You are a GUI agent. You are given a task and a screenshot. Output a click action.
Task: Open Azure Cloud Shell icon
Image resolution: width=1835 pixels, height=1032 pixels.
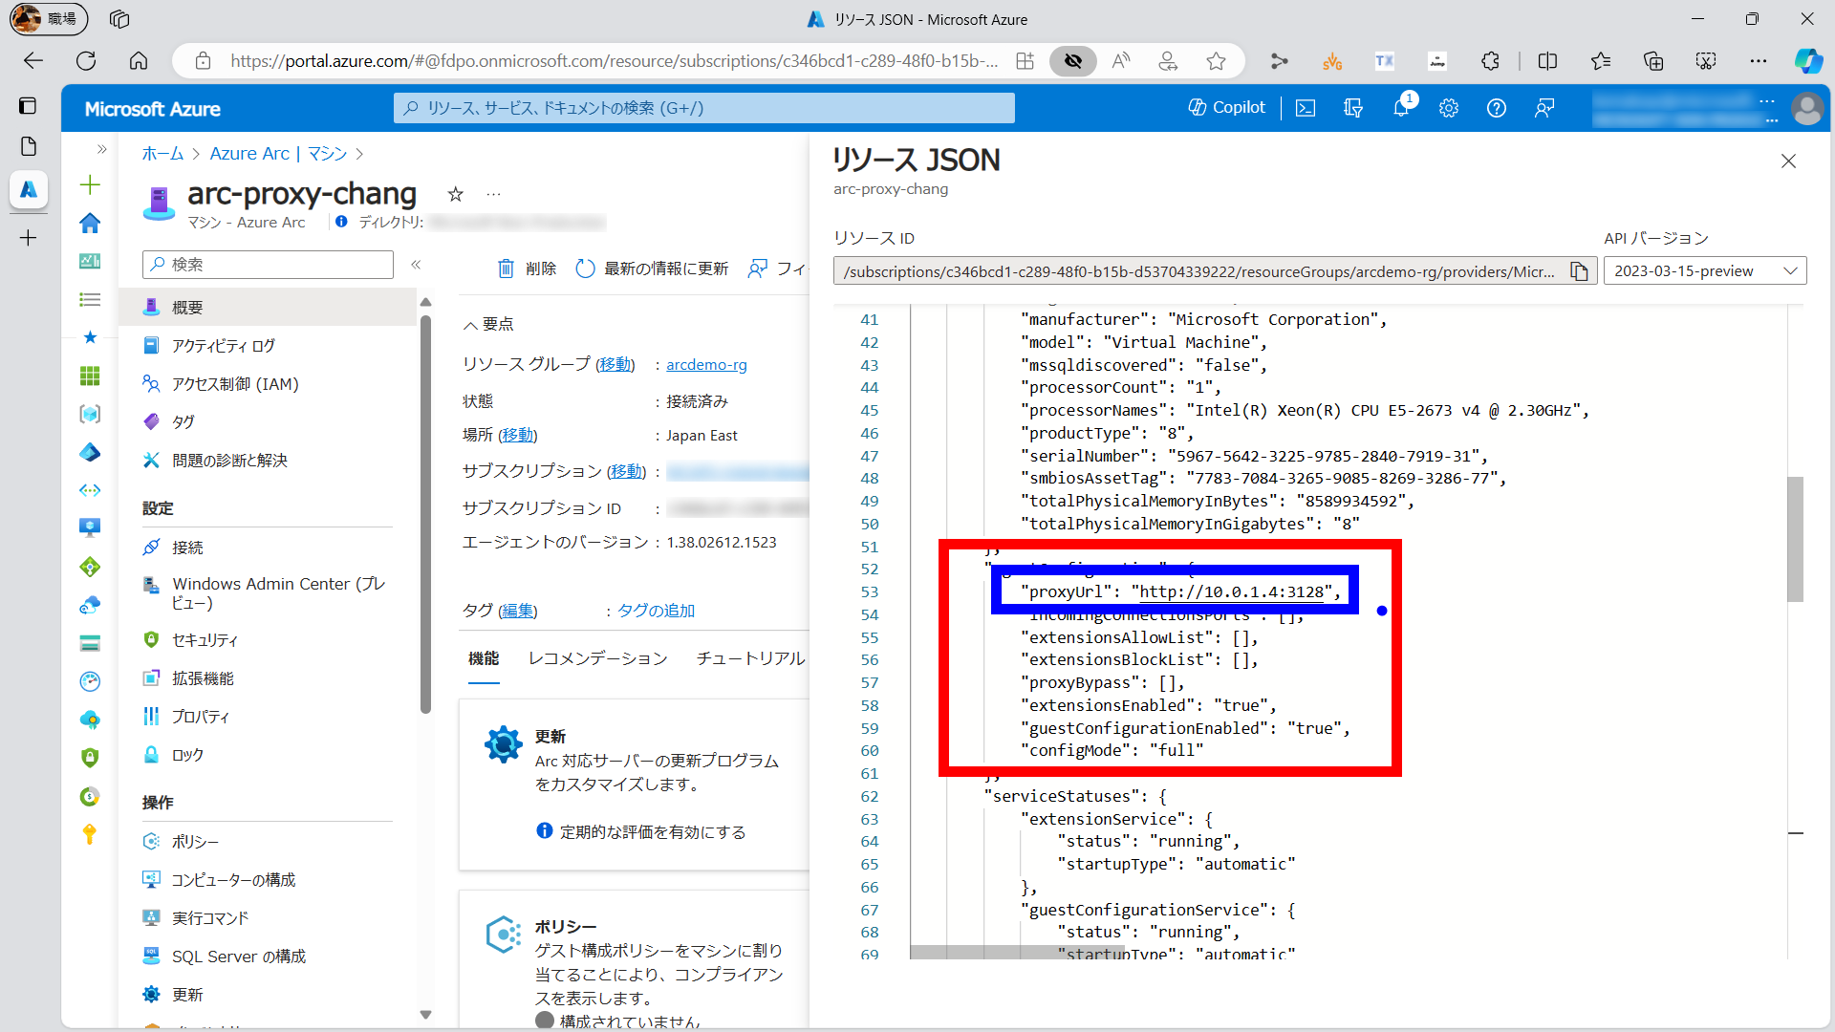coord(1306,108)
